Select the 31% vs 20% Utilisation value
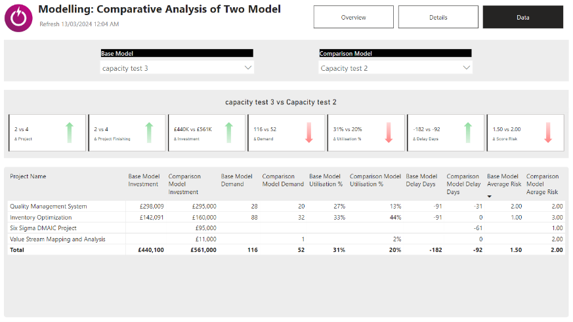This screenshot has height=322, width=573. [347, 129]
